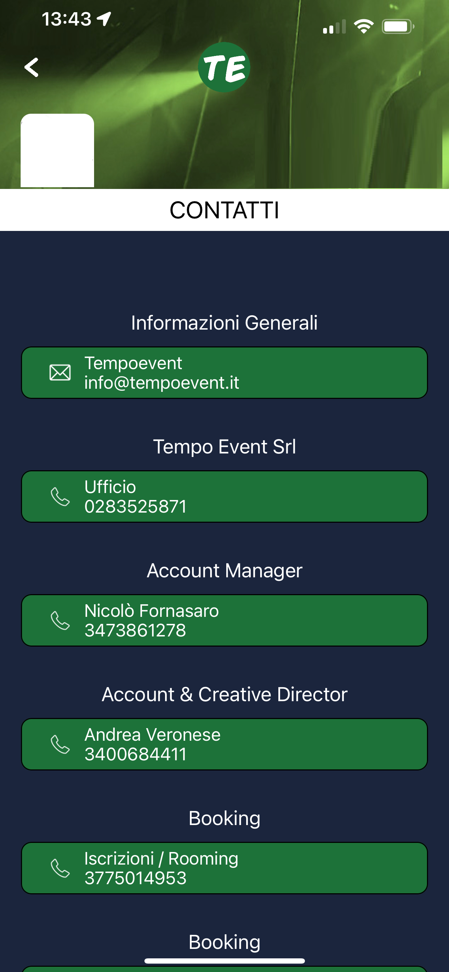Open the TE logo in the header
449x972 pixels.
click(224, 67)
